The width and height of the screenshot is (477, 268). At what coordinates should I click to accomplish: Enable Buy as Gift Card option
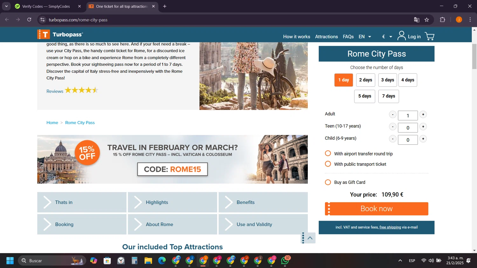328,182
